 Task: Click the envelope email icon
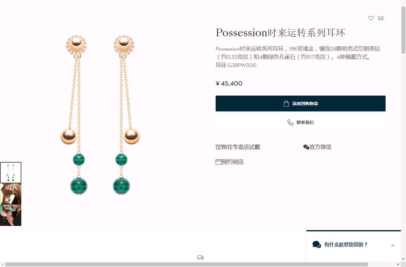381,18
